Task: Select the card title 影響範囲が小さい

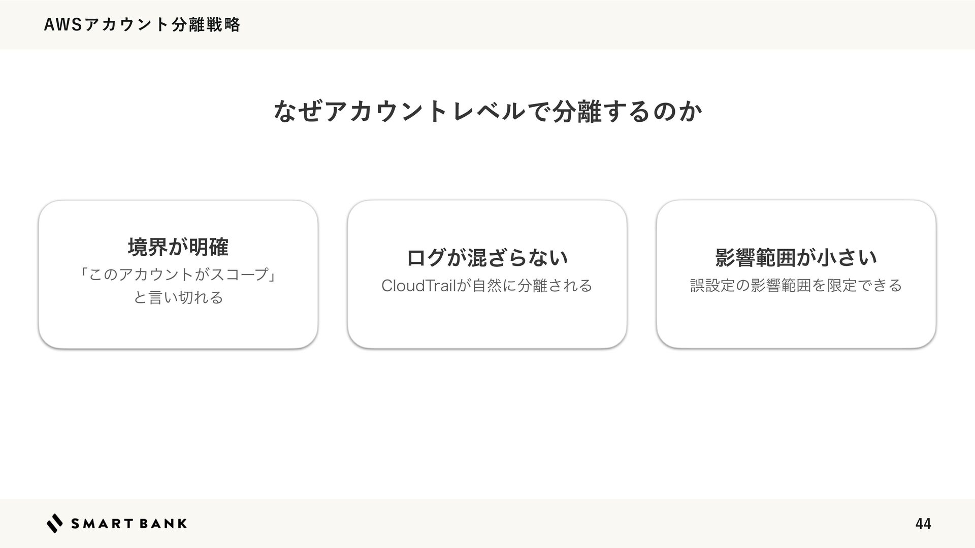Action: tap(796, 257)
